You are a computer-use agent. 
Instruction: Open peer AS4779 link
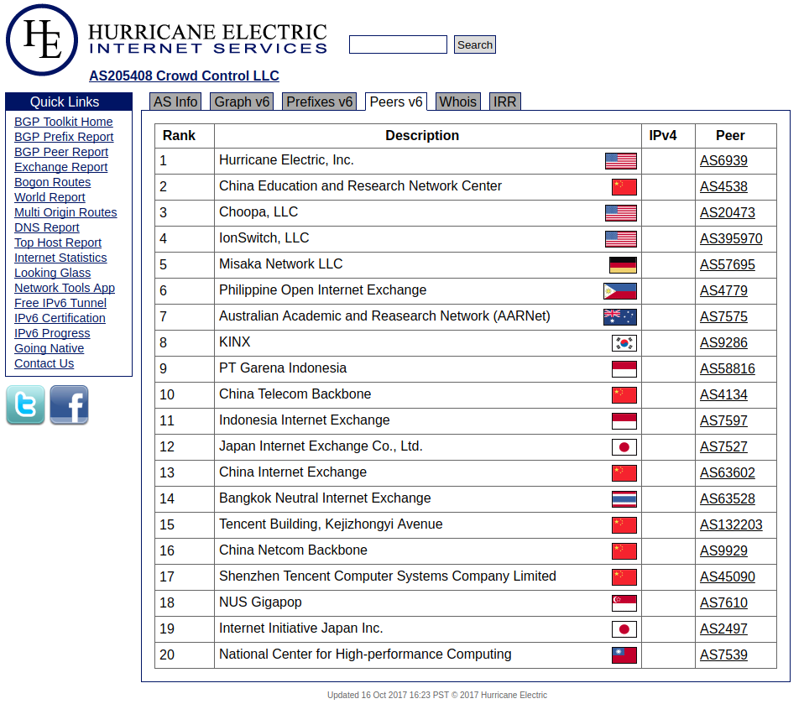(723, 291)
